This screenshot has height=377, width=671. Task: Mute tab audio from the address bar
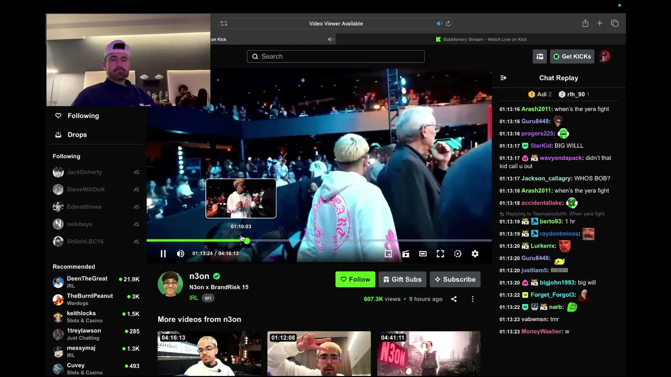(439, 24)
